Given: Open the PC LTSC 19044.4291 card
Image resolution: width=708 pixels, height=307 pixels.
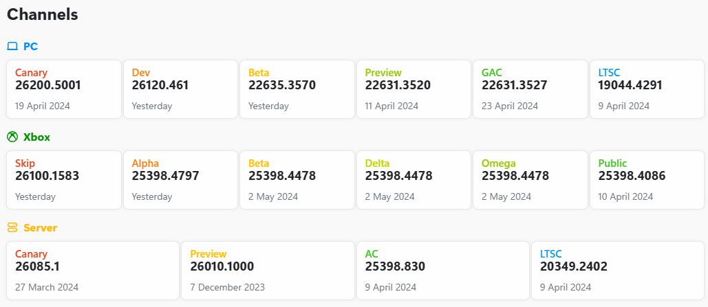Looking at the screenshot, I should pos(647,89).
